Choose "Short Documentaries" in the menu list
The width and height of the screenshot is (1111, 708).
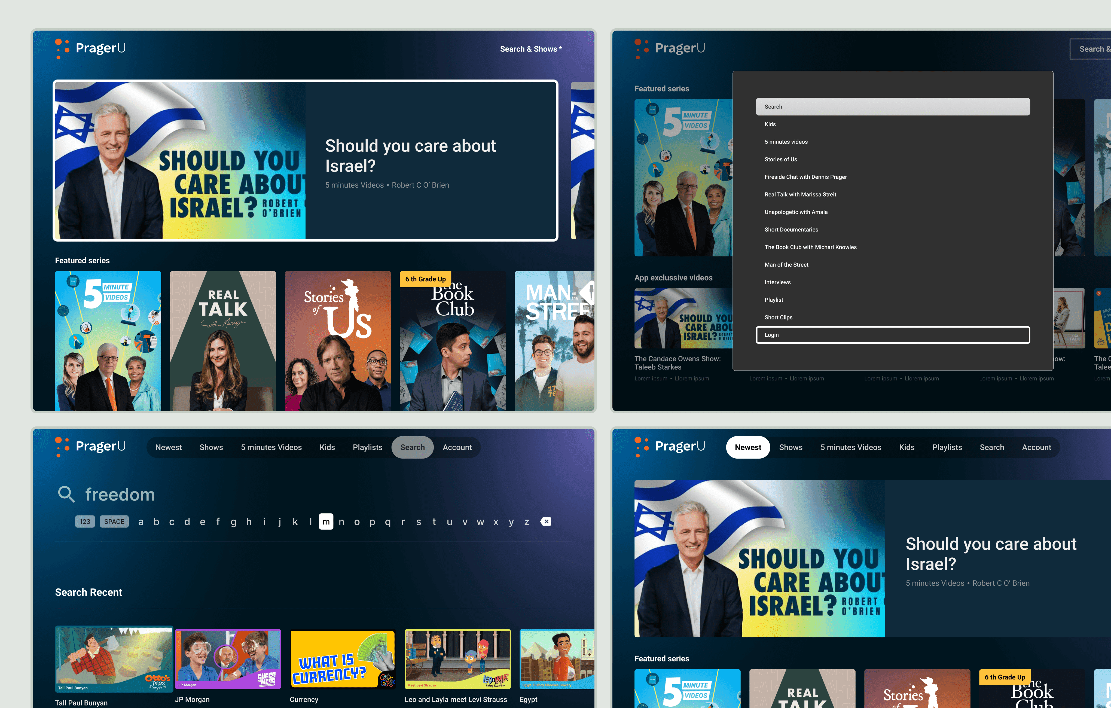[x=791, y=229]
